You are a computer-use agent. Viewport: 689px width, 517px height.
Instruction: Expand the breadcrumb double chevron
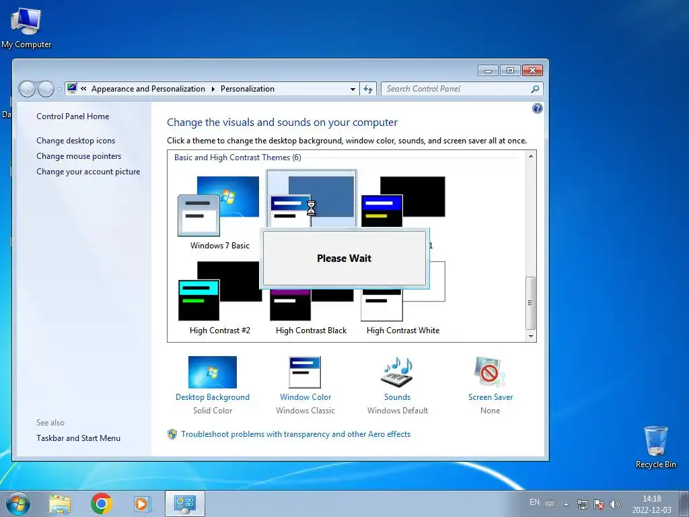[83, 89]
